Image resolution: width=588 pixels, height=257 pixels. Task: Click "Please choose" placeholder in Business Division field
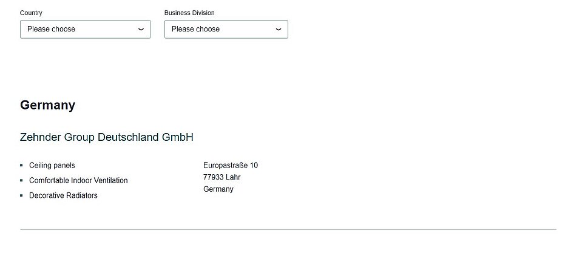196,29
